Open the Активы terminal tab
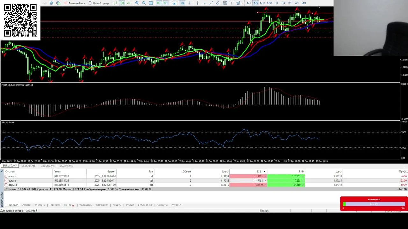The width and height of the screenshot is (408, 229). (26, 205)
